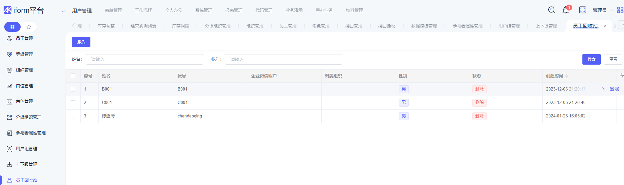This screenshot has width=624, height=185.
Task: Tick the checkbox for 陈道清
Action: pos(73,116)
